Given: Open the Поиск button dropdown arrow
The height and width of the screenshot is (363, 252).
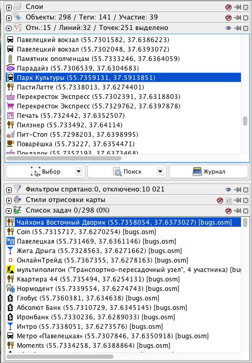Looking at the screenshot, I should [x=160, y=172].
